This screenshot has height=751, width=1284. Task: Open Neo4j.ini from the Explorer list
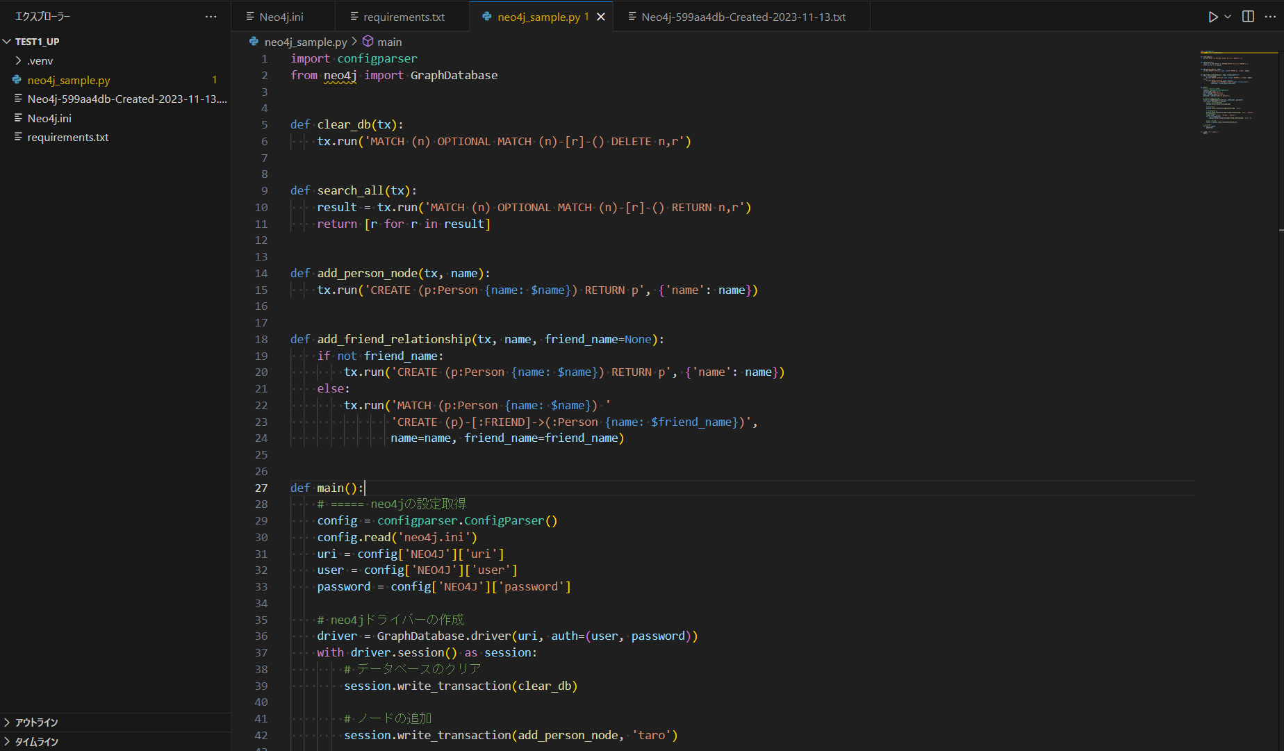pos(49,118)
